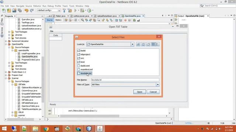The width and height of the screenshot is (236, 132).
Task: Open Chrome from the taskbar
Action: (x=46, y=129)
